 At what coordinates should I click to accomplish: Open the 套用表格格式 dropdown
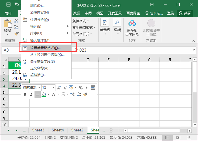[84, 27]
